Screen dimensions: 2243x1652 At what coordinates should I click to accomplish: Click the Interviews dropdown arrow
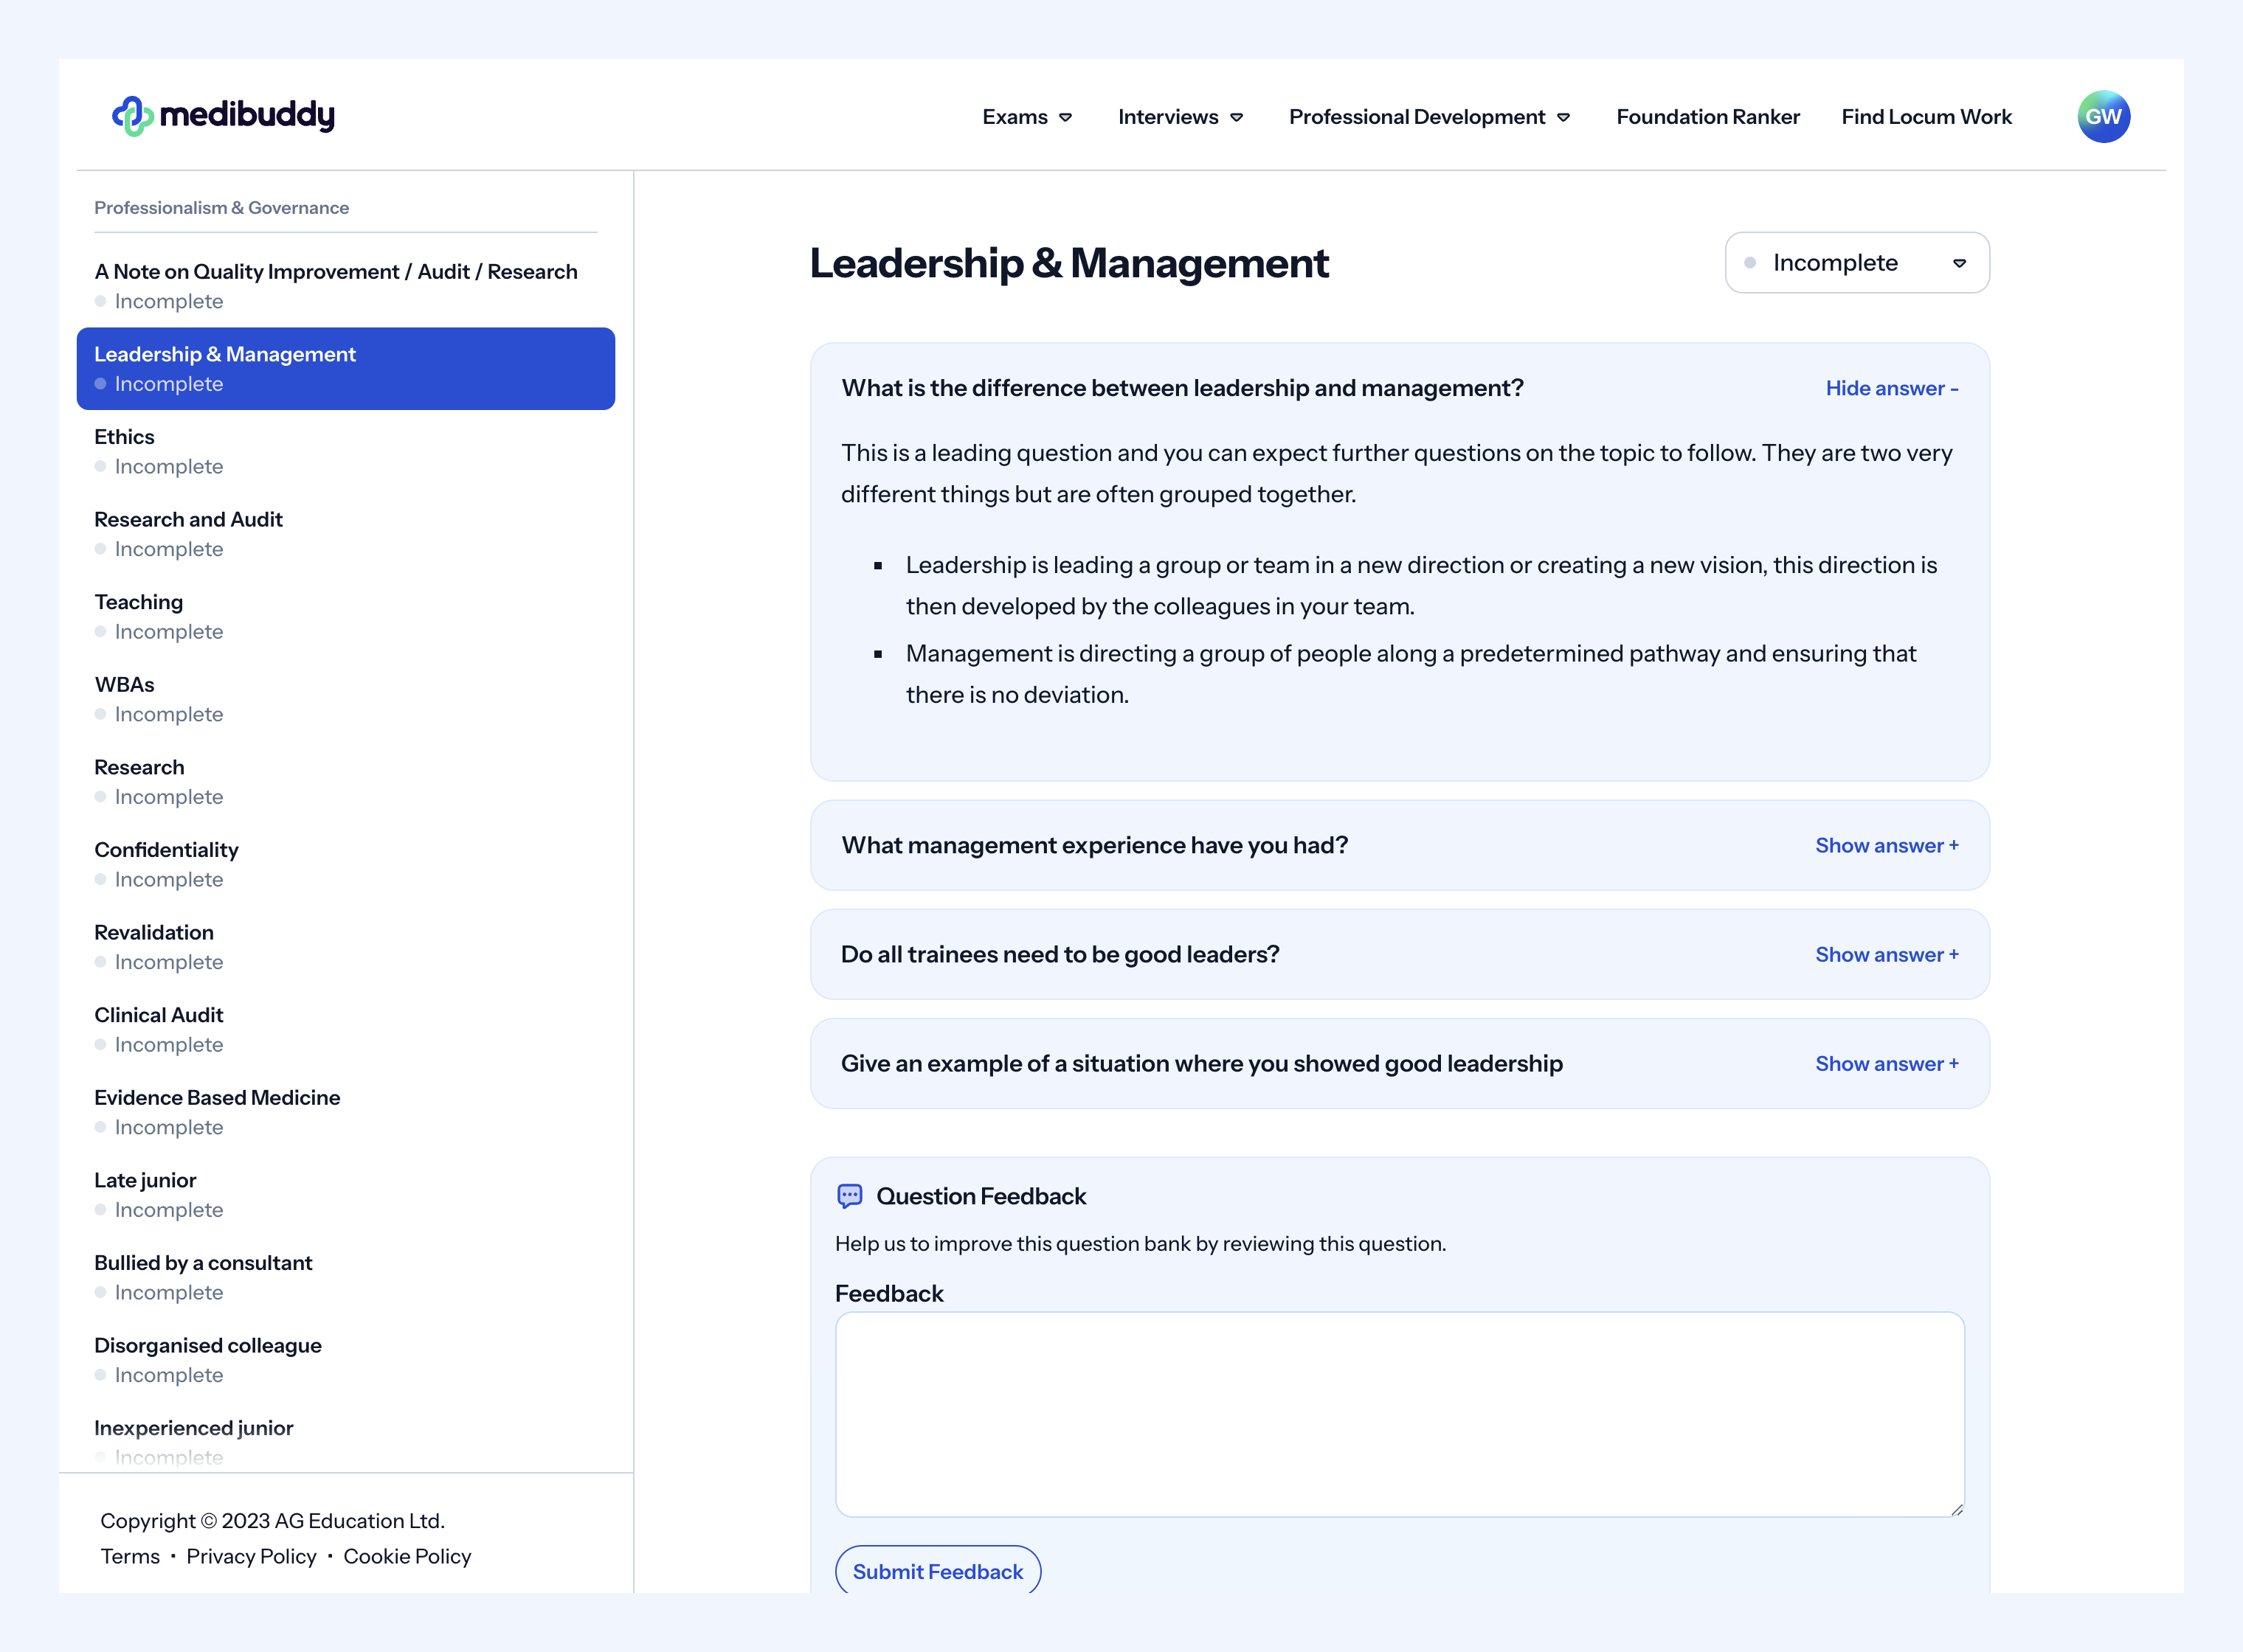[1237, 117]
